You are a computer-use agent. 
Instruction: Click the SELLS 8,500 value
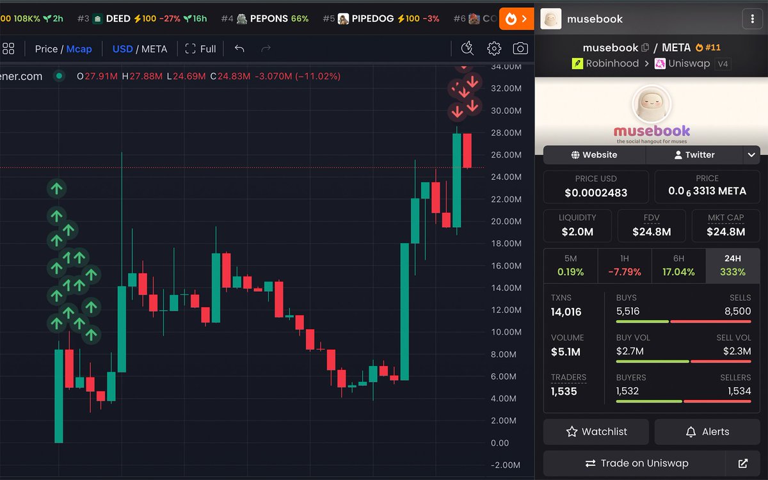pyautogui.click(x=739, y=312)
